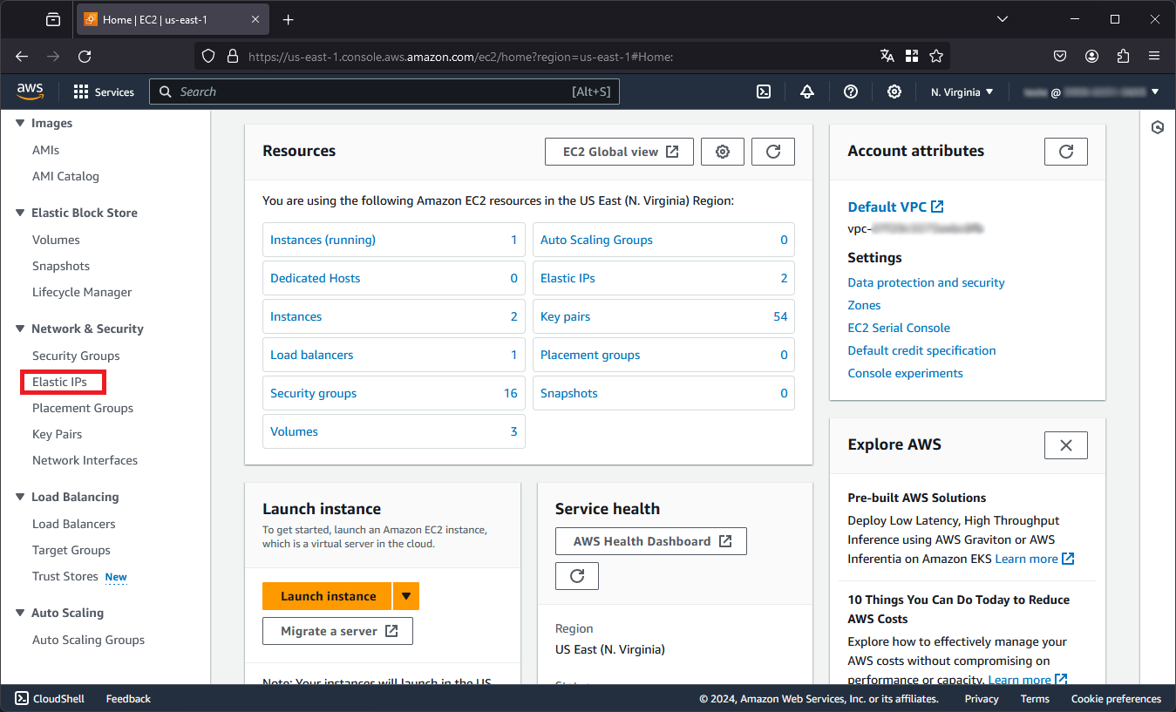The width and height of the screenshot is (1176, 712).
Task: Open a new browser tab
Action: pos(289,19)
